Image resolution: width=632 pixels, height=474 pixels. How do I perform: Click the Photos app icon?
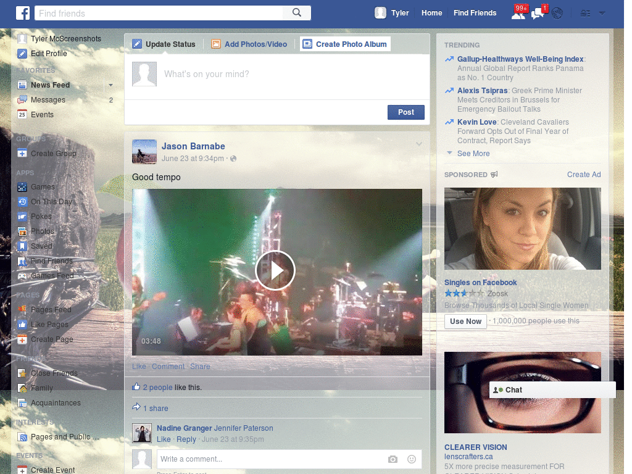(22, 231)
